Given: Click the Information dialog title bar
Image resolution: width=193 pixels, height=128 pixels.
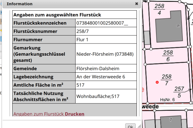Looking at the screenshot, I should click(72, 4).
